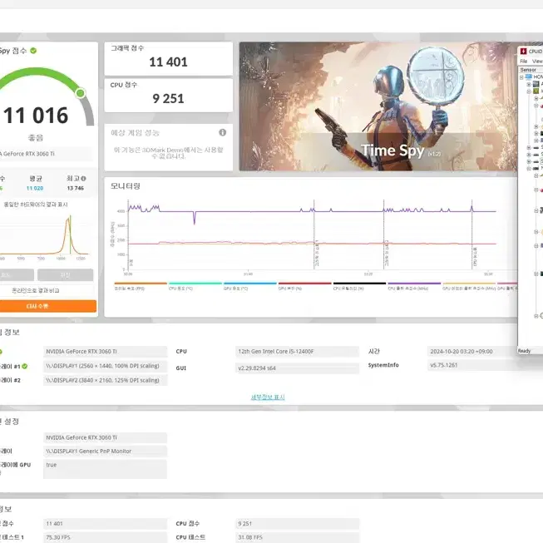This screenshot has width=543, height=543.
Task: Collapse the root HOM node in HWMonitor tree
Action: click(x=521, y=77)
